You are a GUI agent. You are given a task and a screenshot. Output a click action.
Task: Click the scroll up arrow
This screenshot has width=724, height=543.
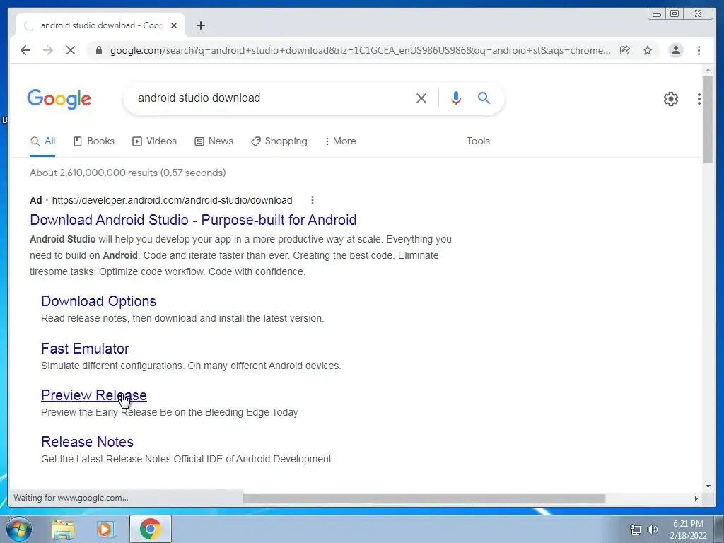pos(708,70)
